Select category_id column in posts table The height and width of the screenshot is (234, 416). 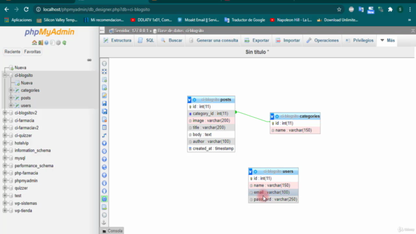coord(211,114)
